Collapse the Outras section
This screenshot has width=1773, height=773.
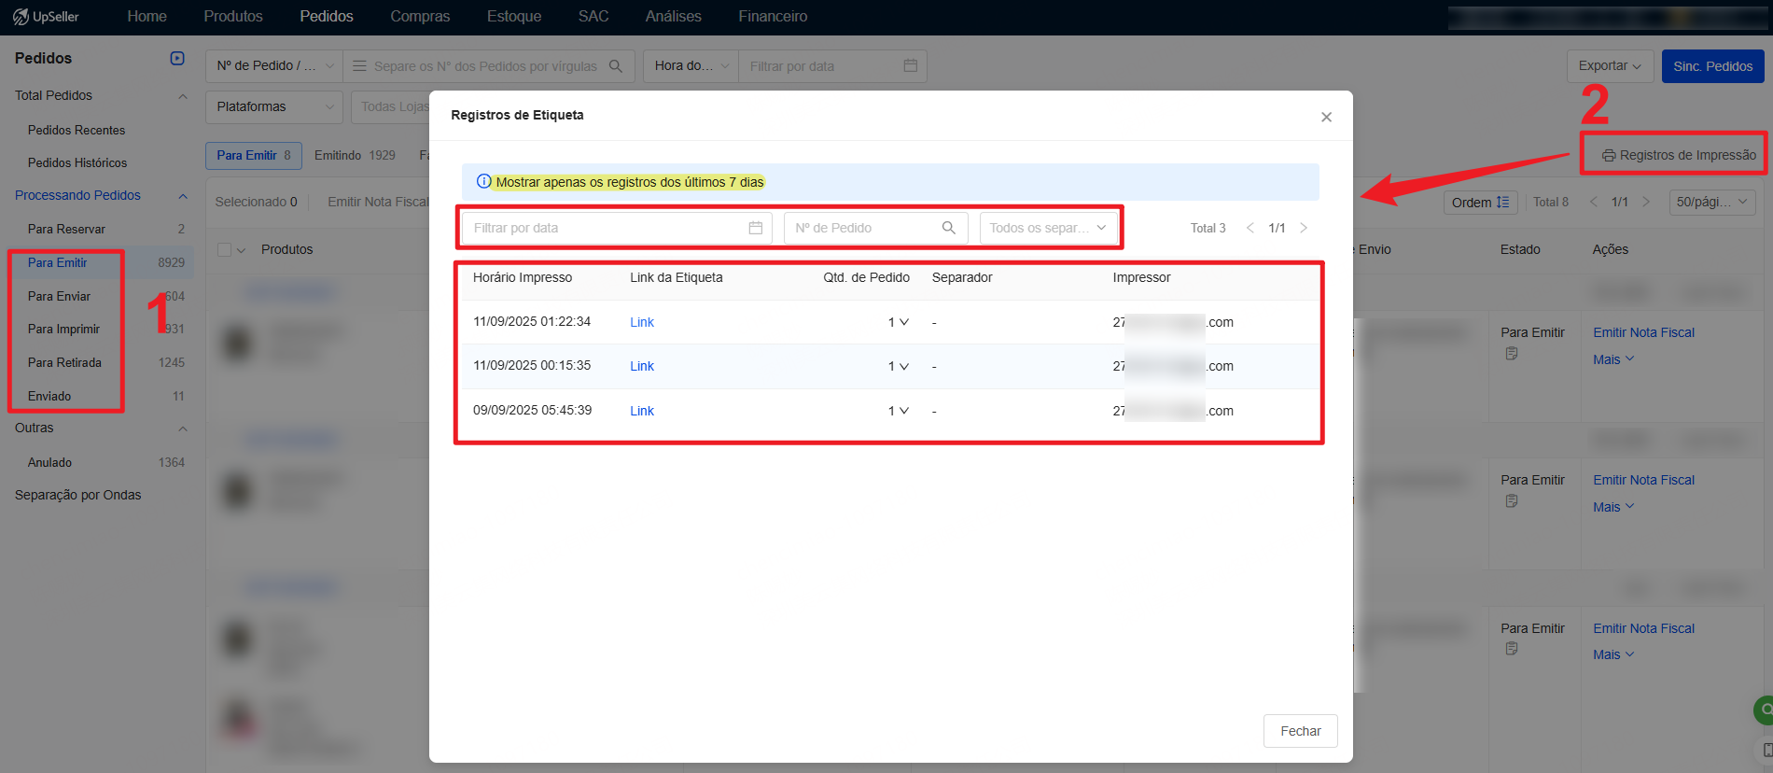pos(183,429)
